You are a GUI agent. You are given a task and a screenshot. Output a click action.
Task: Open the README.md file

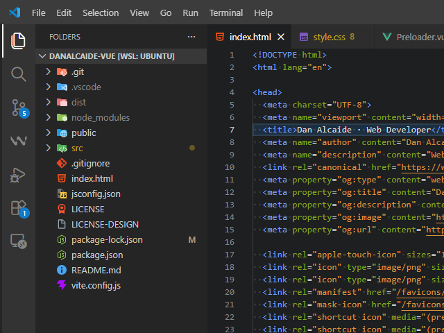121,270
